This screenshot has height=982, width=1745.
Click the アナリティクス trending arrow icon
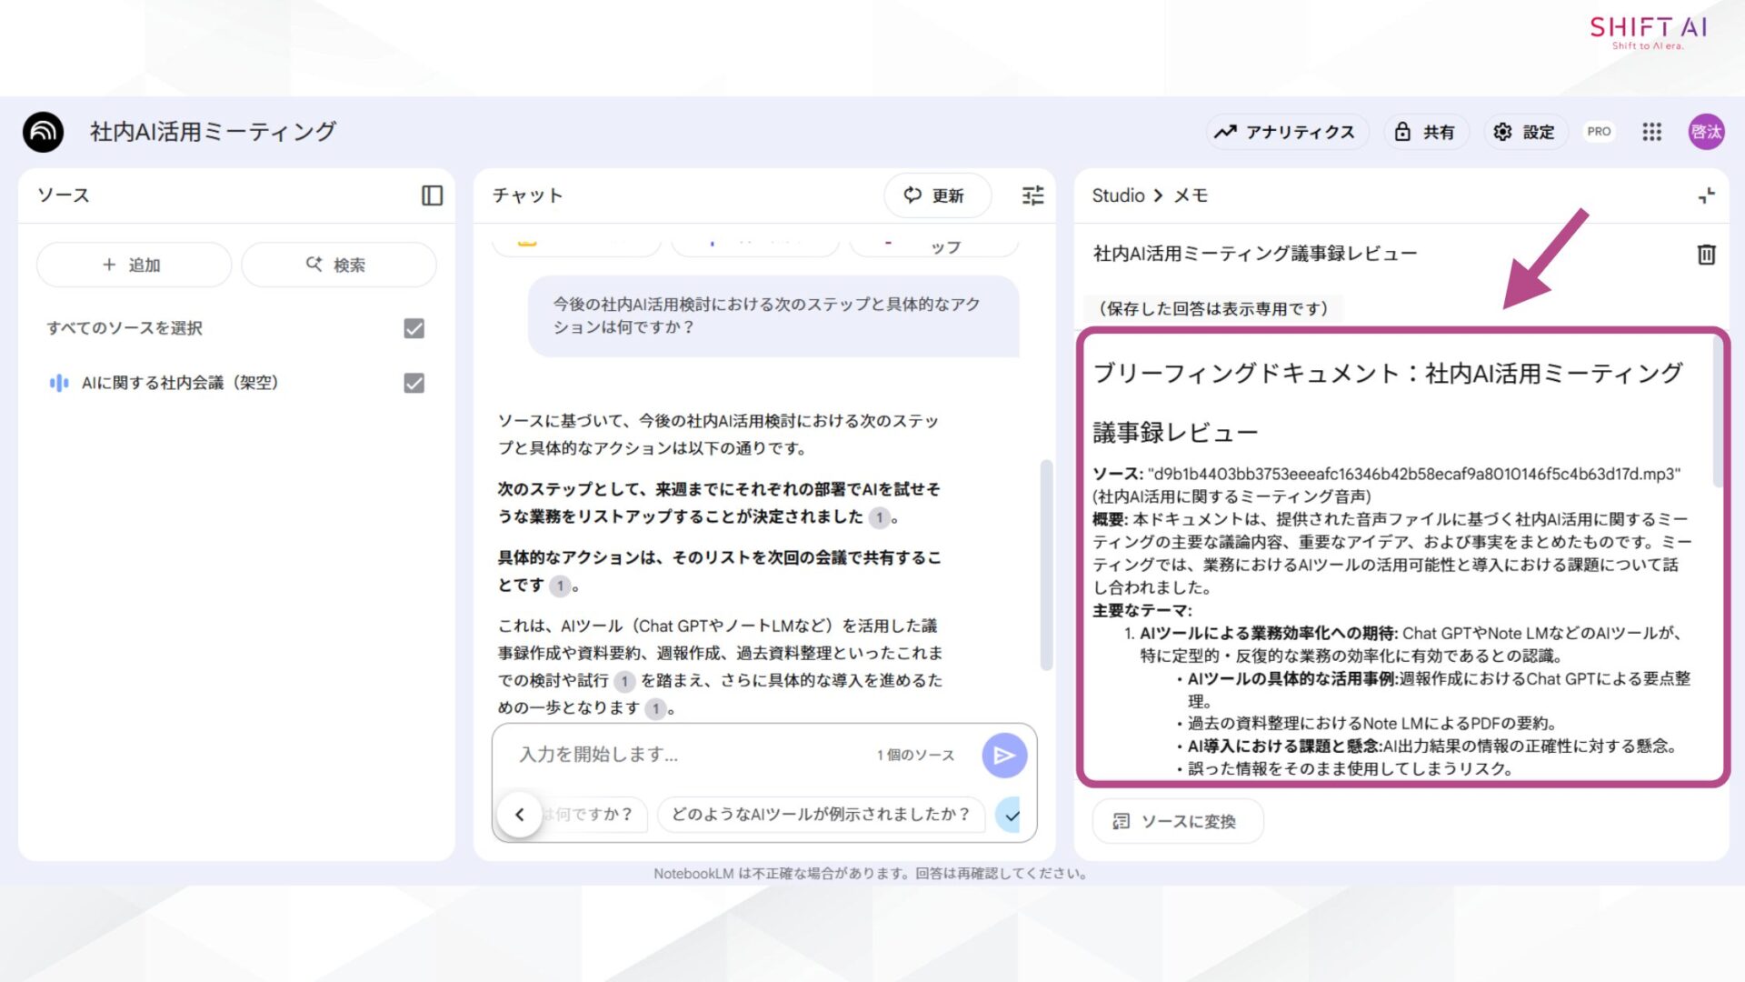[1226, 132]
